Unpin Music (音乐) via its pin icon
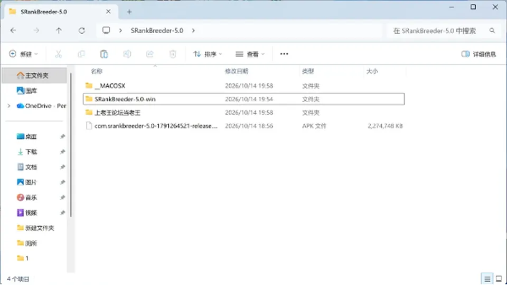Viewport: 507px width, 285px height. pos(62,198)
